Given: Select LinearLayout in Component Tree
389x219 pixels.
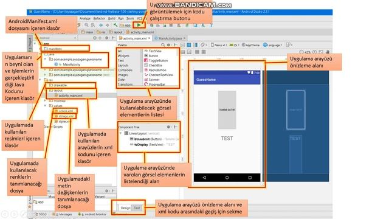Looking at the screenshot, I should point(142,134).
